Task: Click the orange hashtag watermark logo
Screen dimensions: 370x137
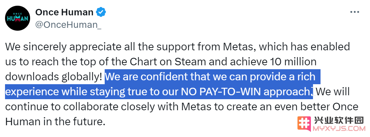Action: point(304,123)
